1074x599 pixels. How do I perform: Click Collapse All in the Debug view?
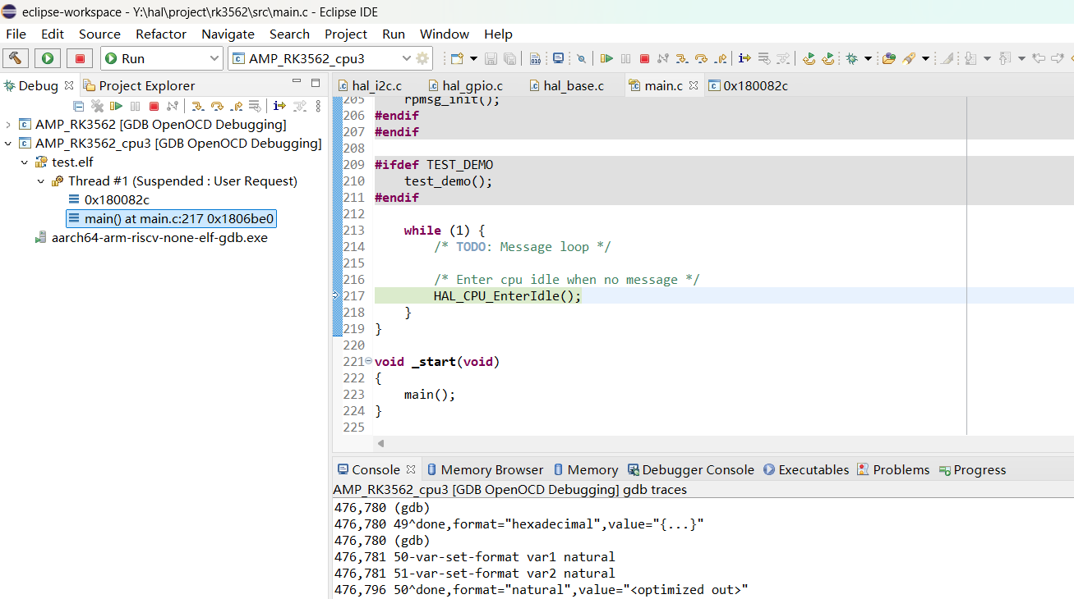click(79, 106)
